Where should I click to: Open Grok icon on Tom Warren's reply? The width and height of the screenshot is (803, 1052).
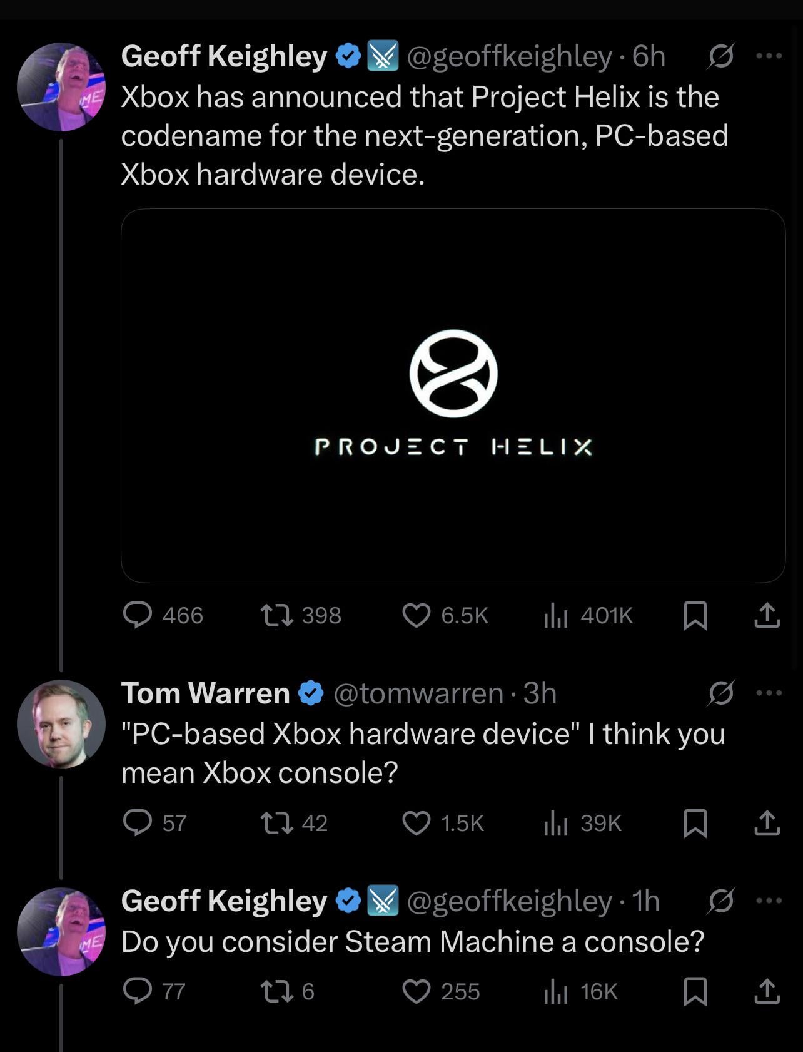(720, 693)
